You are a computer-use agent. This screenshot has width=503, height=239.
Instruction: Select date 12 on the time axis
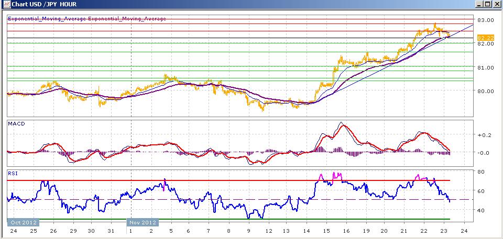click(x=268, y=231)
